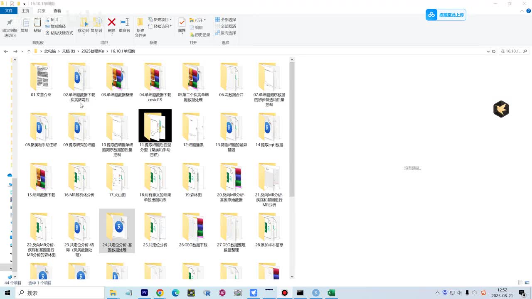Open the notification center in taskbar
The height and width of the screenshot is (299, 532).
click(x=522, y=293)
